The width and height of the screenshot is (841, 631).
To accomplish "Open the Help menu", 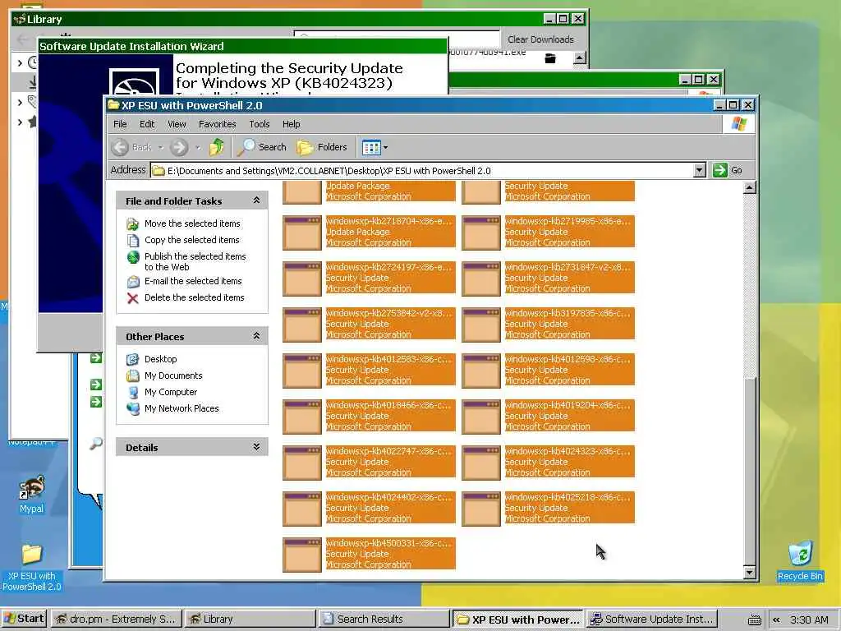I will [x=292, y=124].
